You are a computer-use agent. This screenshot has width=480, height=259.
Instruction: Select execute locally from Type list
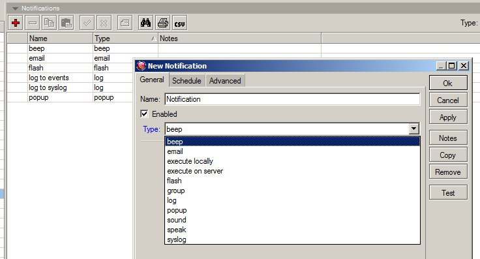pos(292,161)
